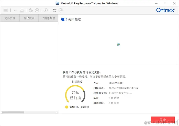Switch to the 文件类型 tab

pos(10,18)
